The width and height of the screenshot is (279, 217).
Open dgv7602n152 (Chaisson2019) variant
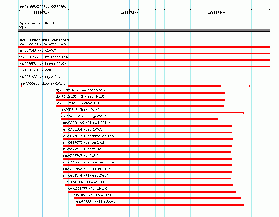[x=80, y=96]
